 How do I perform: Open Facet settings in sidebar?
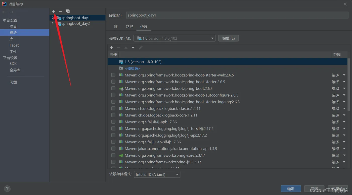coord(14,45)
